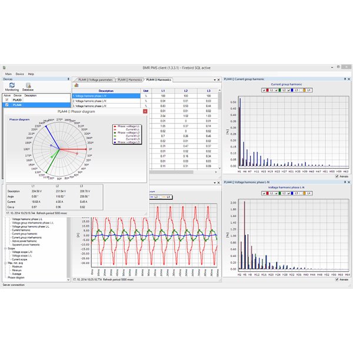Click the chart icon above the harmonics table

76,85
